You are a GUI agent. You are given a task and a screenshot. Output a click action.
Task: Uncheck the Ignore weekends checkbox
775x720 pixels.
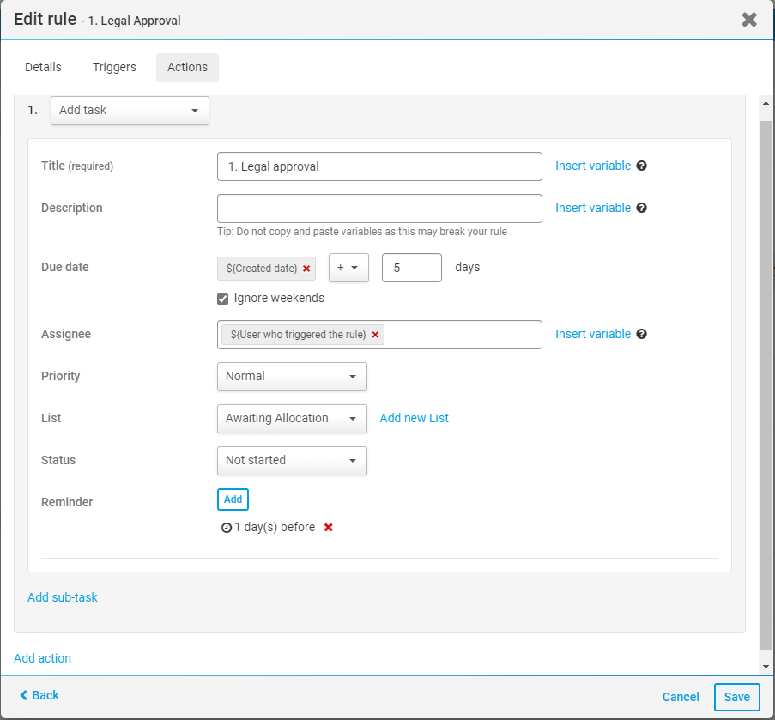click(x=223, y=299)
